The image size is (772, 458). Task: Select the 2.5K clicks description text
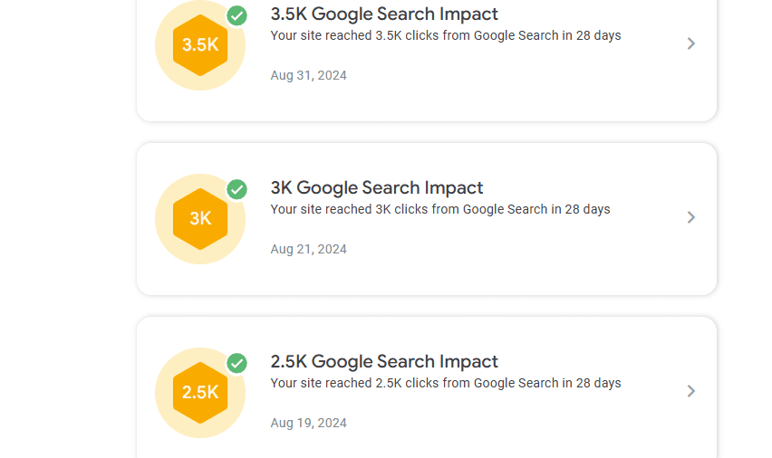pyautogui.click(x=446, y=383)
